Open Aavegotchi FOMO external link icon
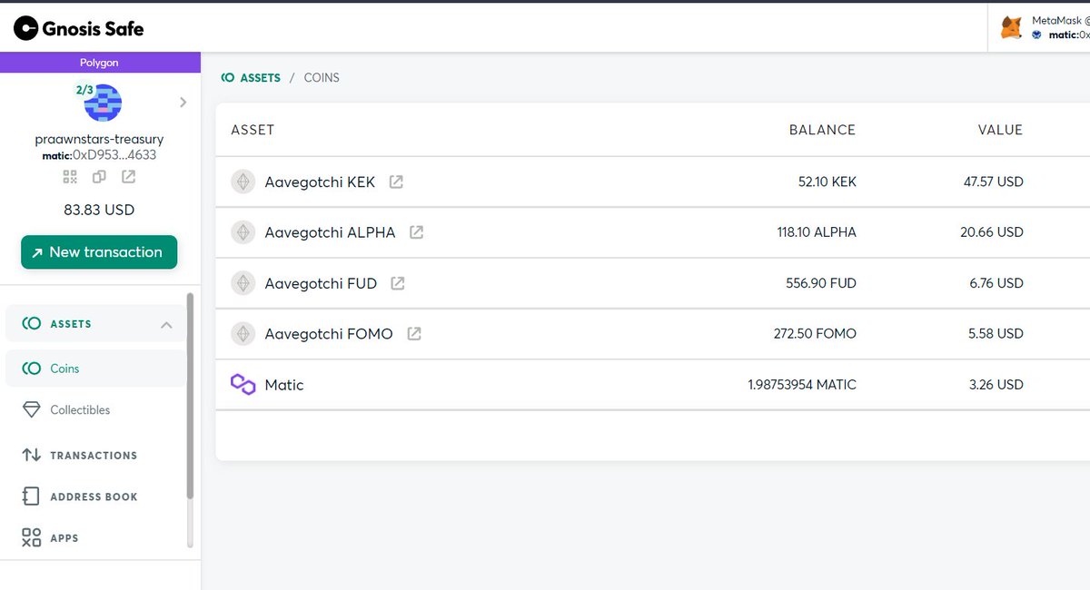Viewport: 1090px width, 590px height. coord(414,334)
